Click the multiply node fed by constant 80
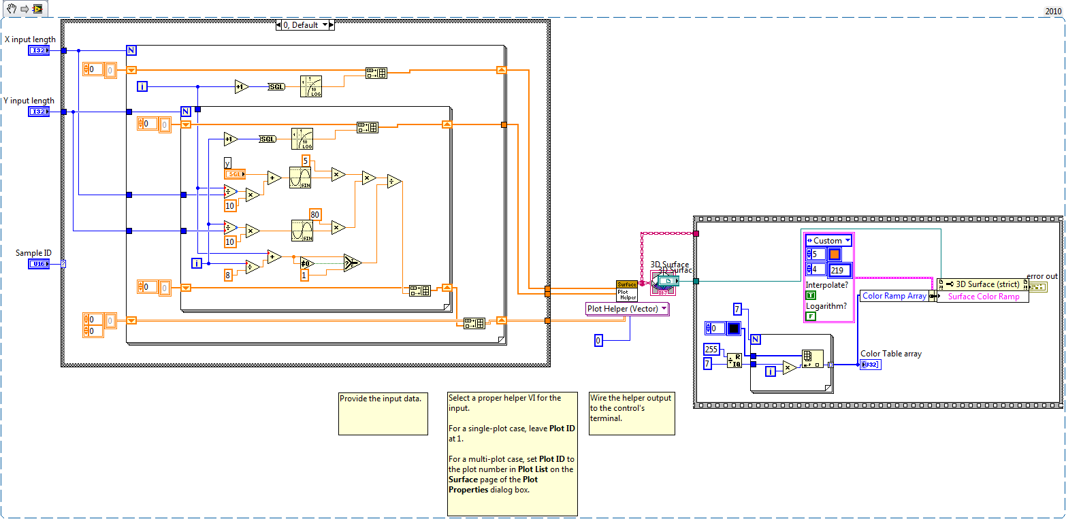Screen dimensions: 1066x519 pos(338,227)
